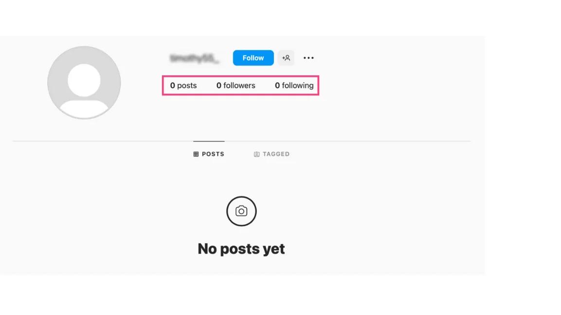Click the circled camera icon
This screenshot has width=561, height=315.
241,211
